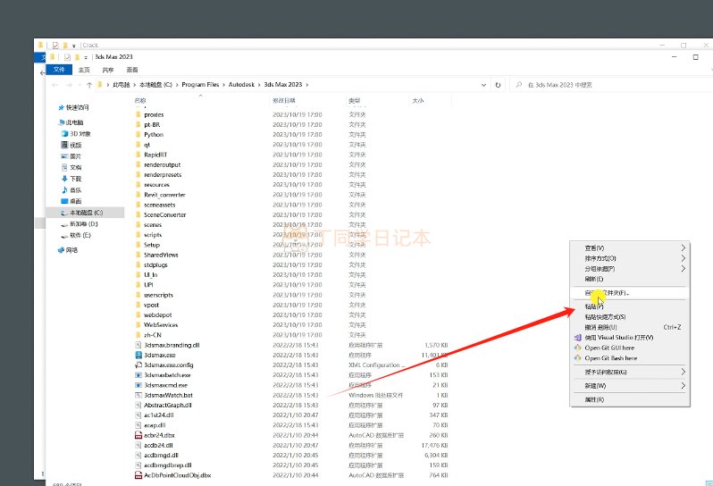The image size is (713, 486).
Task: Choose 粘贴(P) from the context menu
Action: tap(594, 306)
